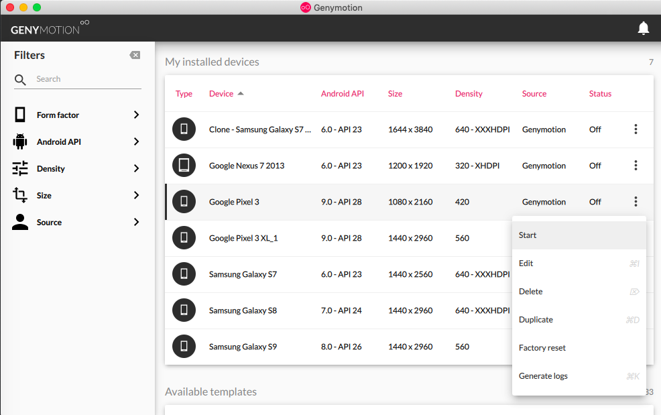Expand the Form factor filter
Viewport: 661px width, 415px height.
tap(136, 115)
